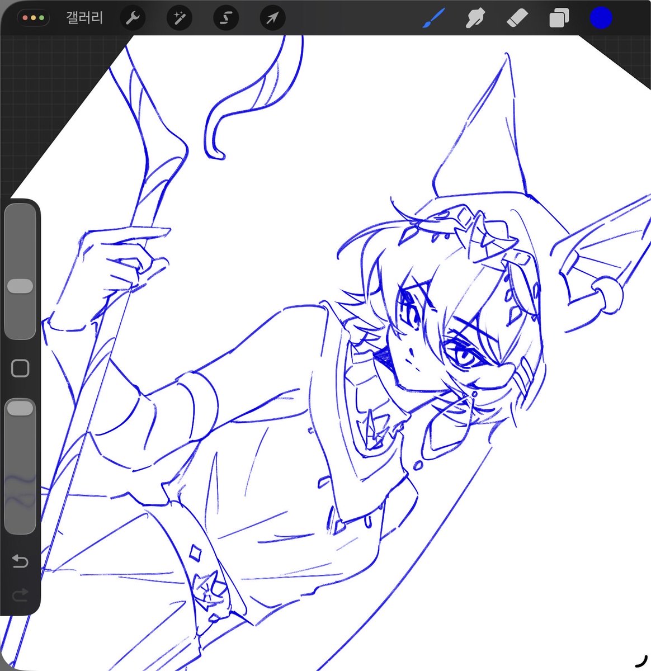This screenshot has width=651, height=671.
Task: Undo the last stroke
Action: [20, 561]
